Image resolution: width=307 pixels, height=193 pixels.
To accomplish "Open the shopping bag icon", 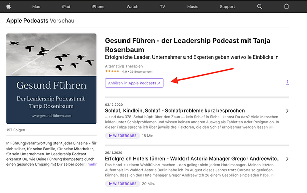I will tap(286, 6).
